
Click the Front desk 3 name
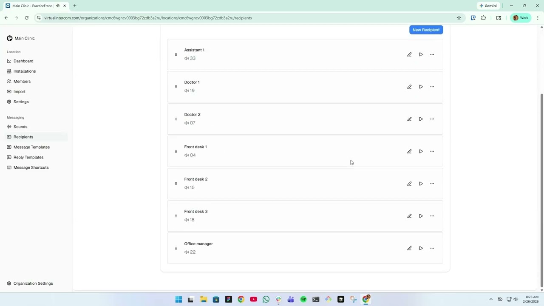click(x=196, y=211)
